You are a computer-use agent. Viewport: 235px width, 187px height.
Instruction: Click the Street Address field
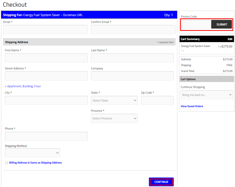(46, 76)
